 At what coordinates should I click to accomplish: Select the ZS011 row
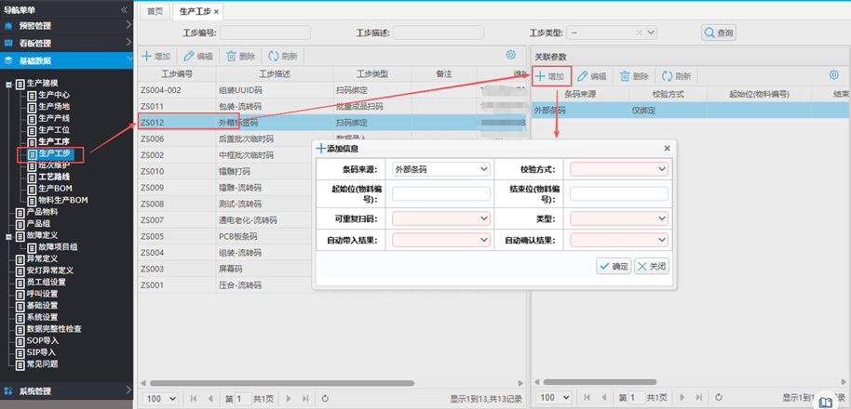point(332,106)
